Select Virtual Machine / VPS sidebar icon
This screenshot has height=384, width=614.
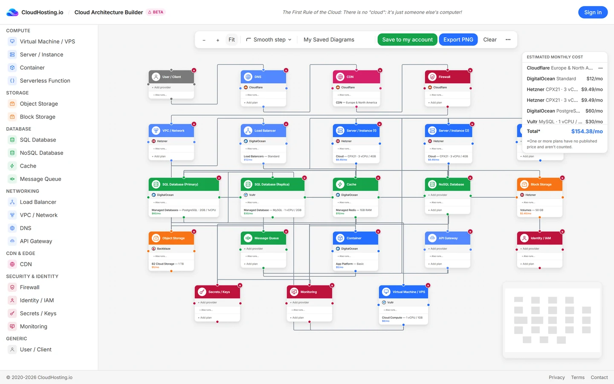(12, 41)
